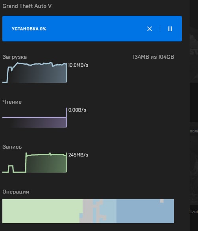The width and height of the screenshot is (198, 231).
Task: Click the blue УСТАНОВКА 0% progress bar
Action: pos(92,29)
